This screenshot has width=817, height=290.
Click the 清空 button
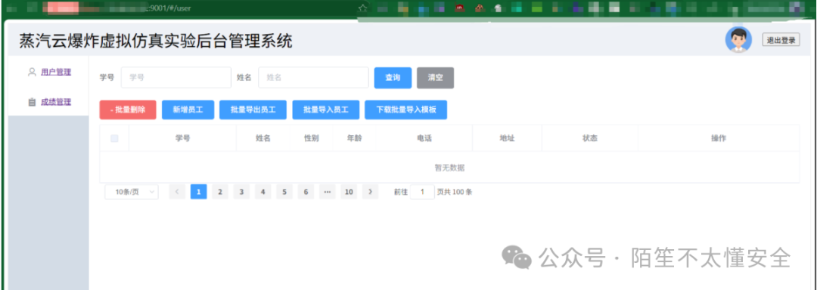(x=435, y=78)
